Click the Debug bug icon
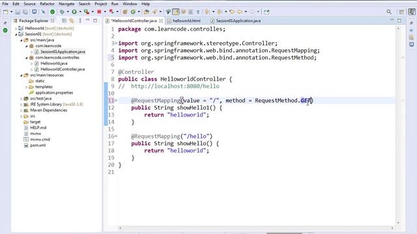Viewport: 417px width, 234px height. (x=62, y=12)
